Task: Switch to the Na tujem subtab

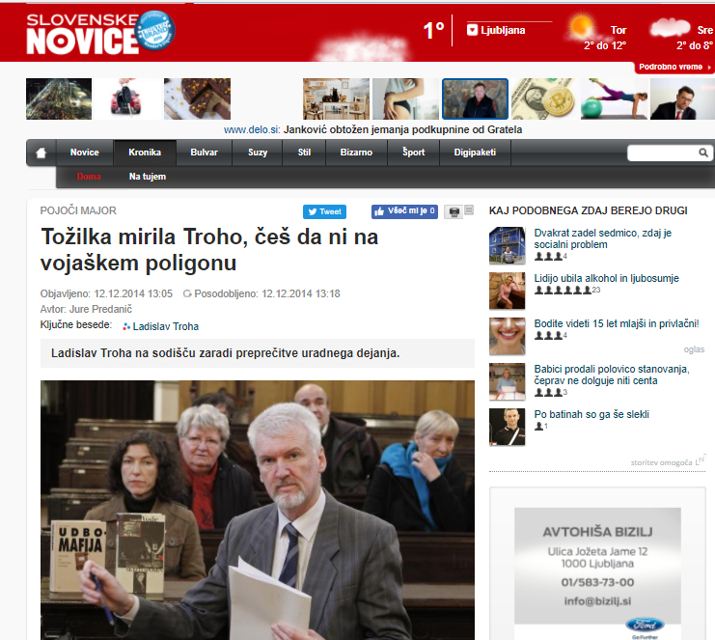Action: (148, 177)
